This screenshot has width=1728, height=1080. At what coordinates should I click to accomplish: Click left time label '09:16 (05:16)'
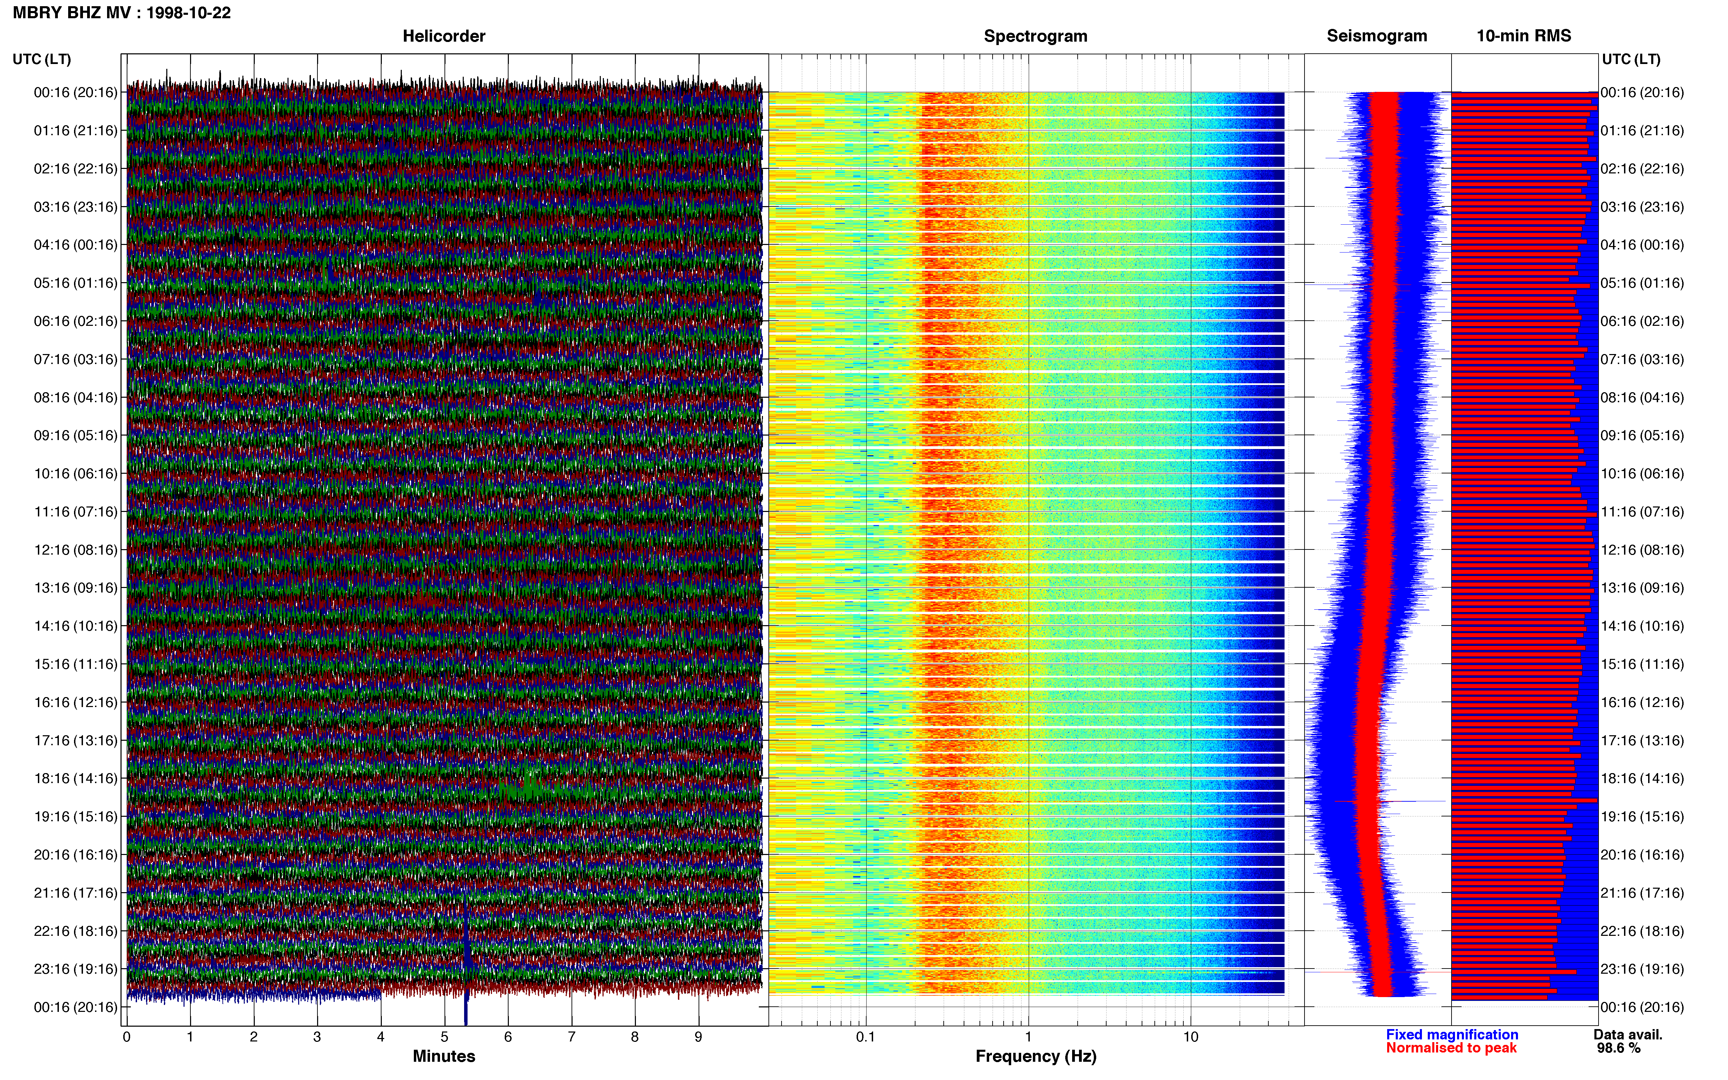[x=76, y=436]
